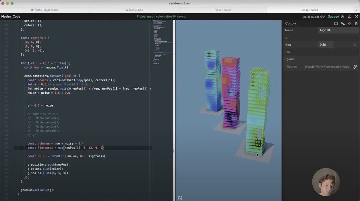Viewport: 360px width, 201px height.
Task: Toggle visibility eye for freq input
Action: 355,45
